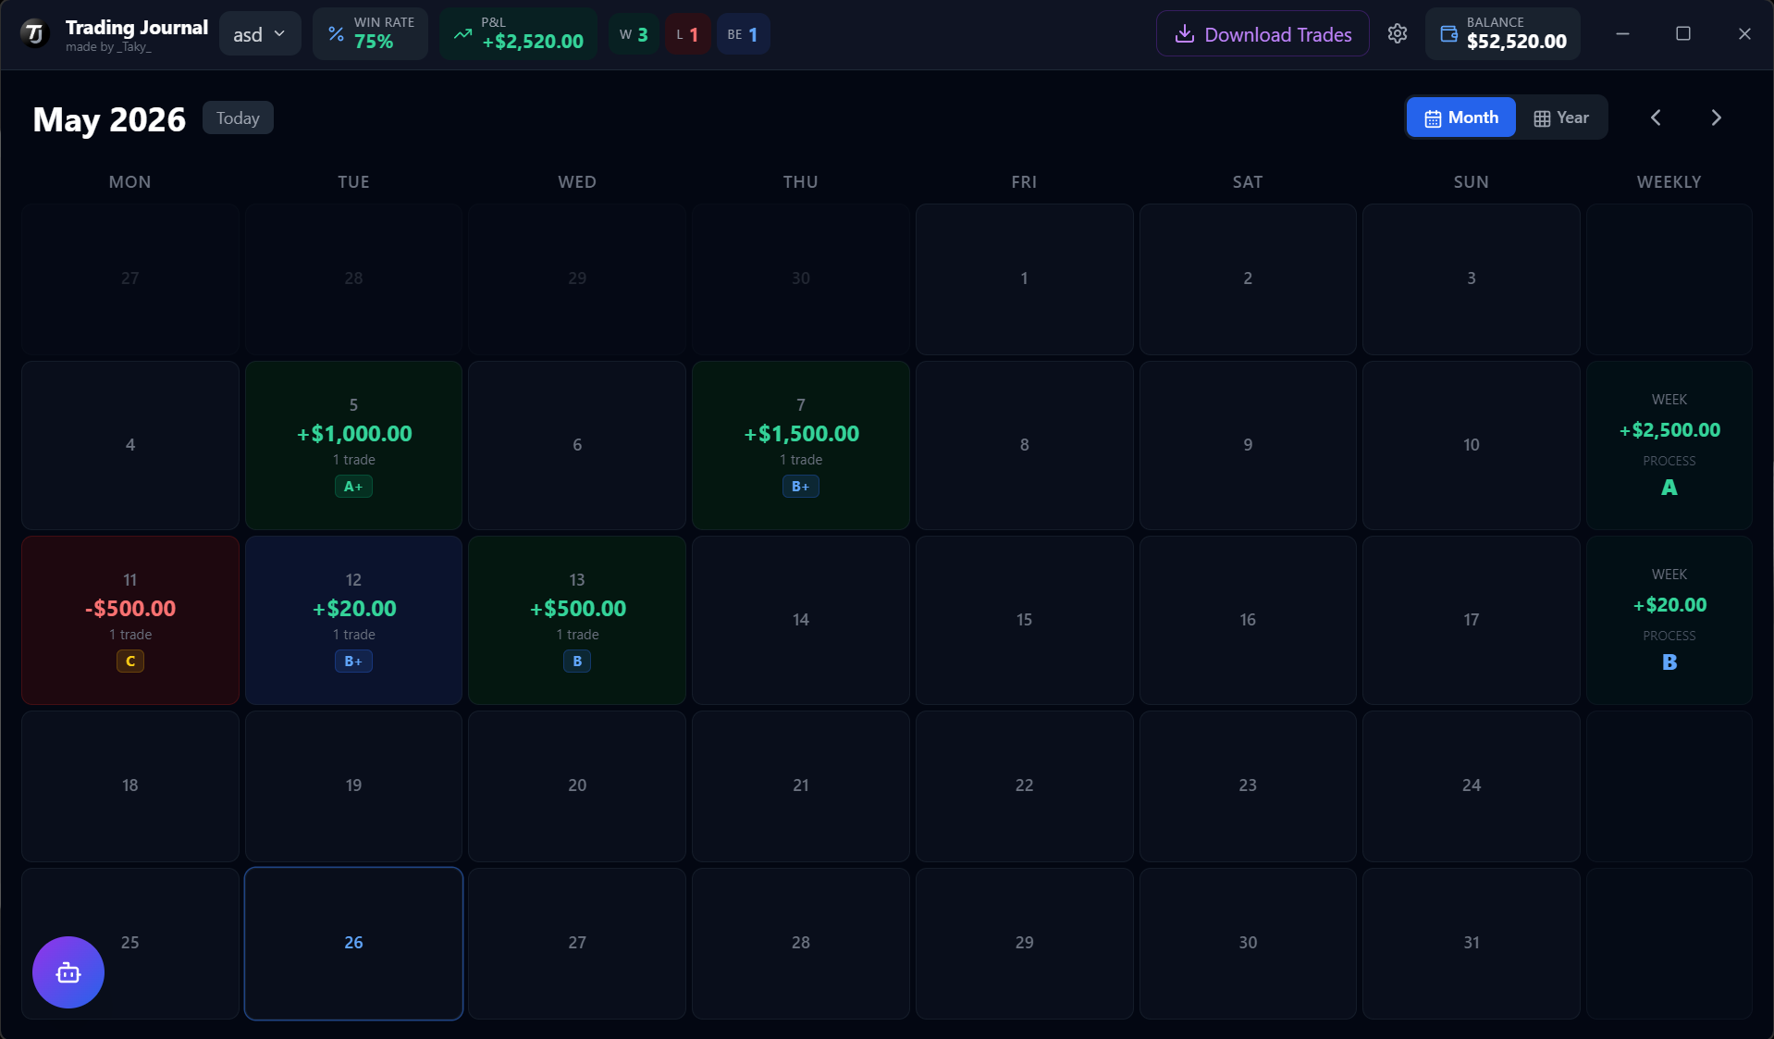The height and width of the screenshot is (1039, 1774).
Task: Open May 12 with +$20.00 trade
Action: click(353, 620)
